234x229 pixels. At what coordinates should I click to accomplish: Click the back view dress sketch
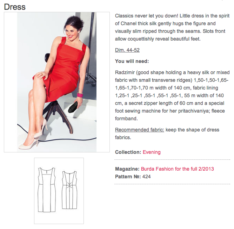tap(69, 190)
